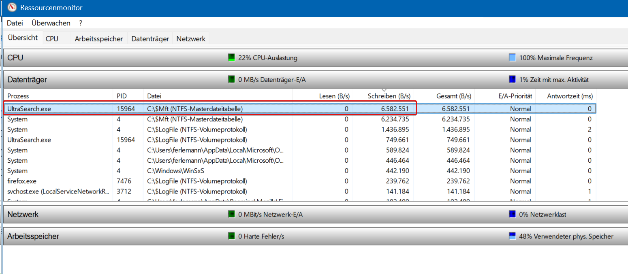Click the green Datenträger-E/A graph indicator

pyautogui.click(x=231, y=80)
